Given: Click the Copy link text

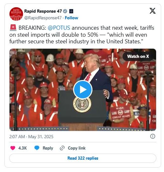Looking at the screenshot, I should click(x=77, y=148).
